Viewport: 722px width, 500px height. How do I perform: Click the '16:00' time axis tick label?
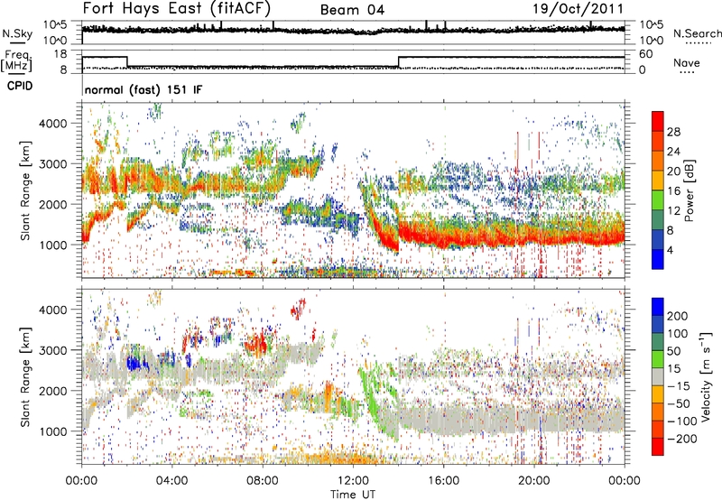click(x=443, y=480)
